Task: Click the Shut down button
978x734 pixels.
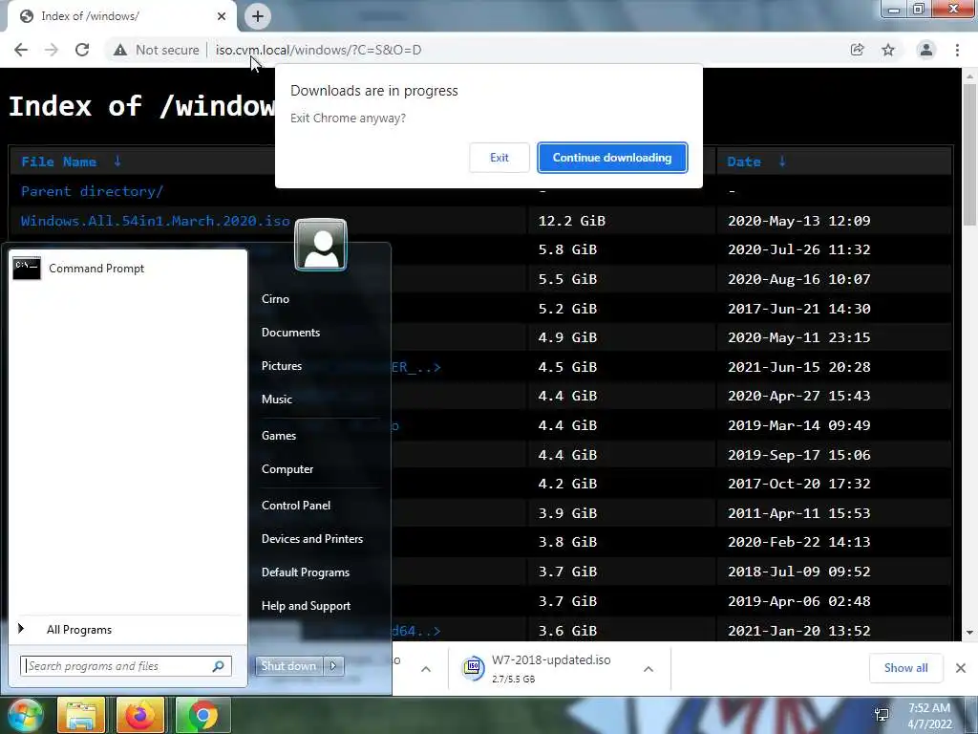Action: pyautogui.click(x=288, y=666)
